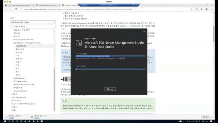
Task: Open the notification center icon
Action: (x=211, y=121)
